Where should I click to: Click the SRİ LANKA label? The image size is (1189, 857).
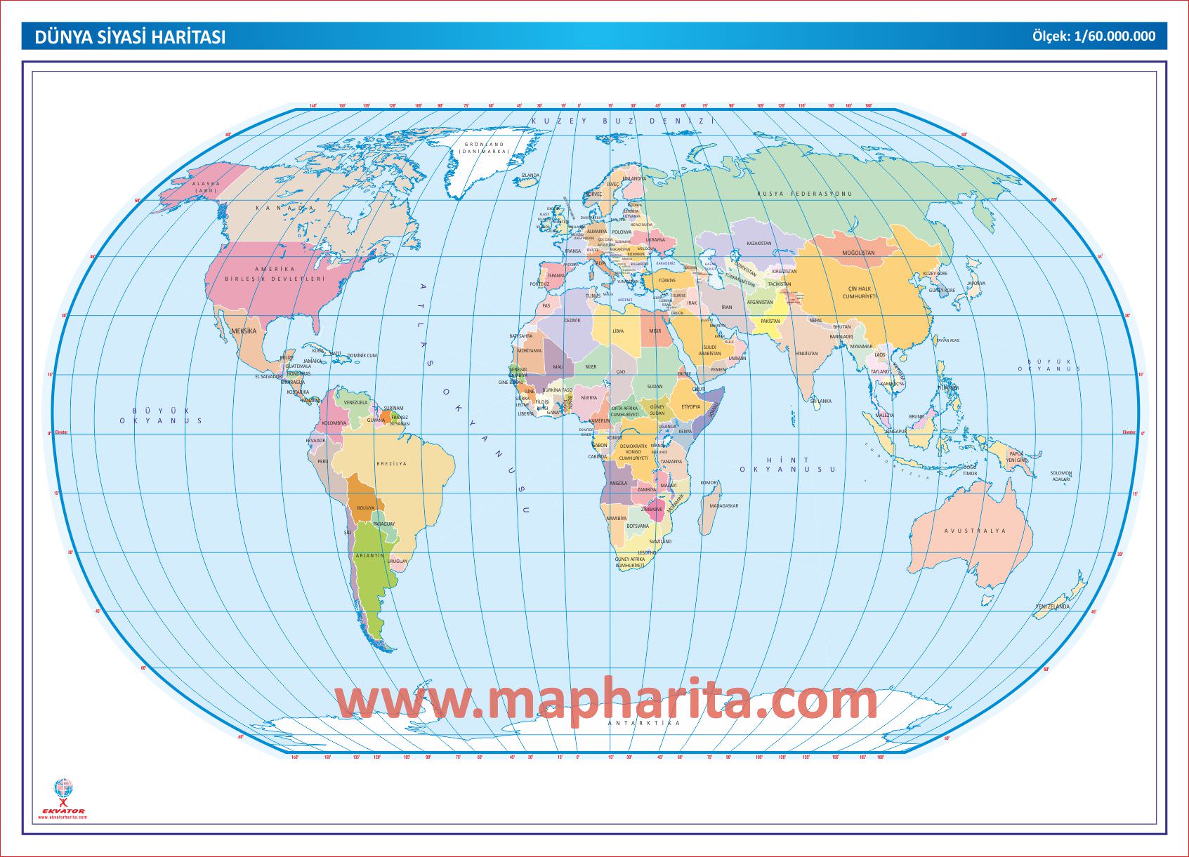(820, 401)
